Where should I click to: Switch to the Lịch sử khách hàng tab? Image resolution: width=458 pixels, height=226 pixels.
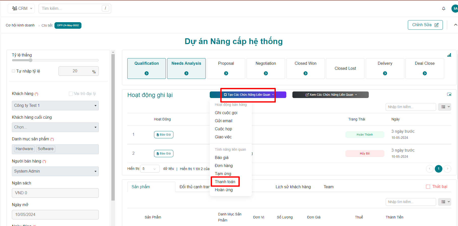pyautogui.click(x=293, y=187)
